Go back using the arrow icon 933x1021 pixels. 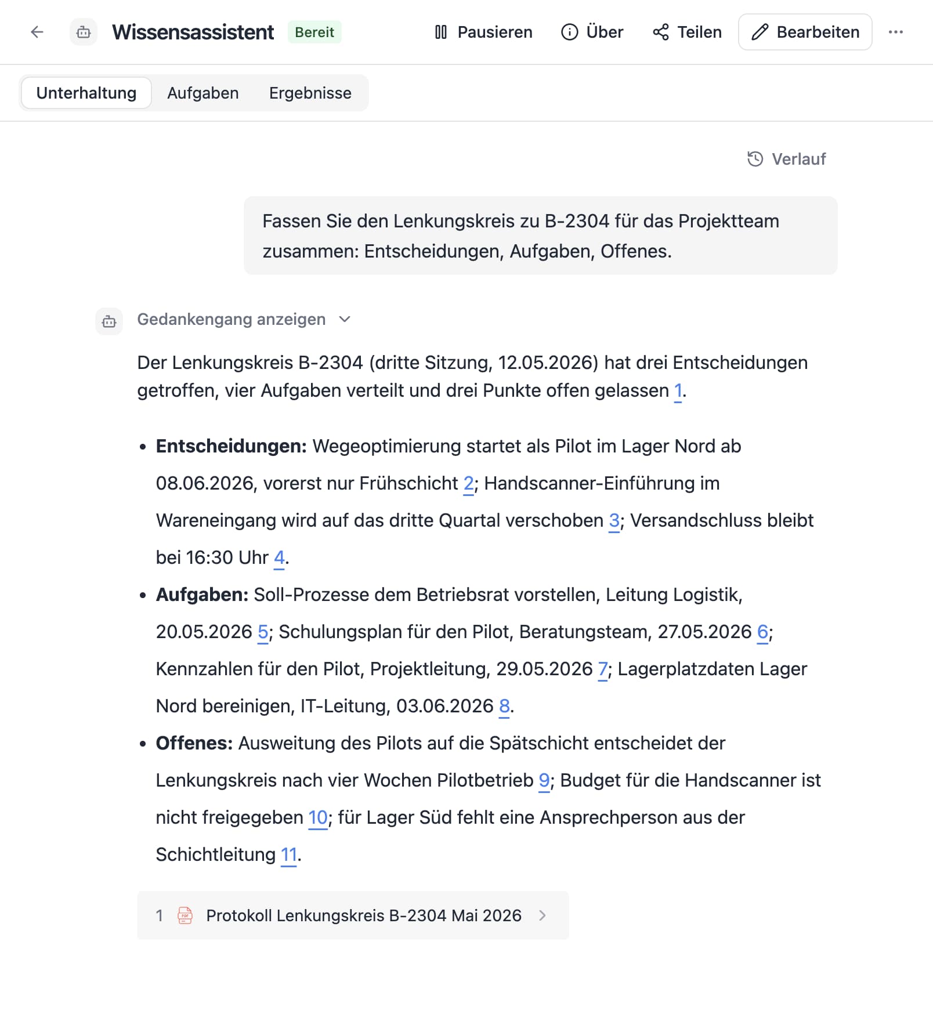click(37, 32)
